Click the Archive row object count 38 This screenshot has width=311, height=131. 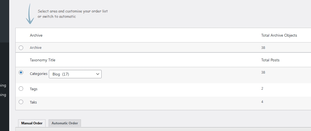[263, 48]
